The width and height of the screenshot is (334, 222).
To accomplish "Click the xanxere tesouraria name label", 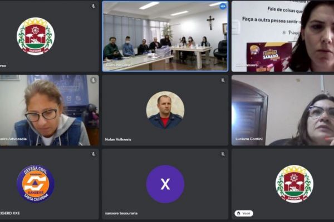I will point(121,213).
